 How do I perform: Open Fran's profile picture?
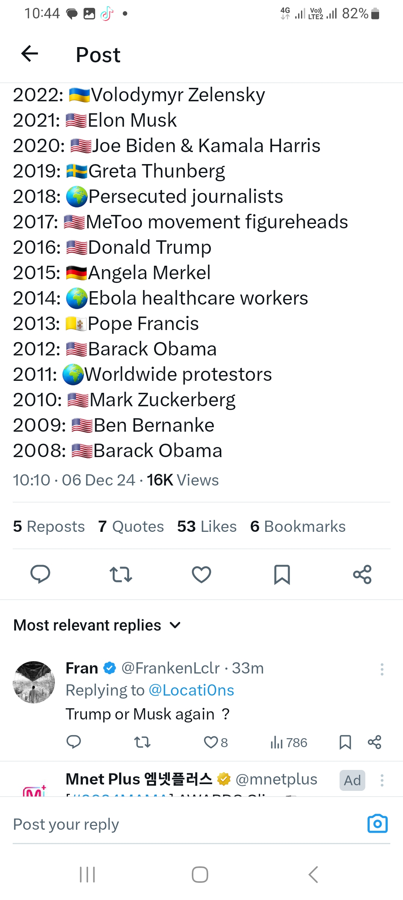point(34,682)
